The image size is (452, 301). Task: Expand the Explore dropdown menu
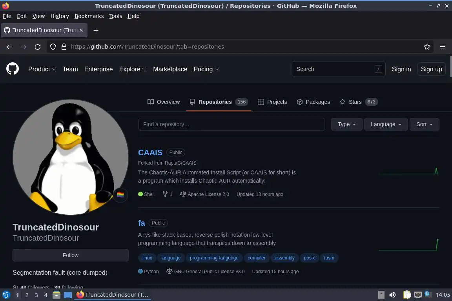(x=133, y=69)
